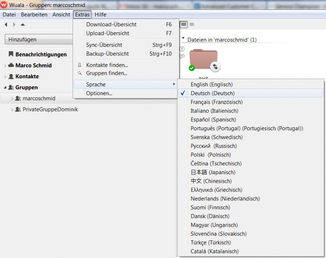Switch to list view
This screenshot has height=258, width=326.
[192, 25]
